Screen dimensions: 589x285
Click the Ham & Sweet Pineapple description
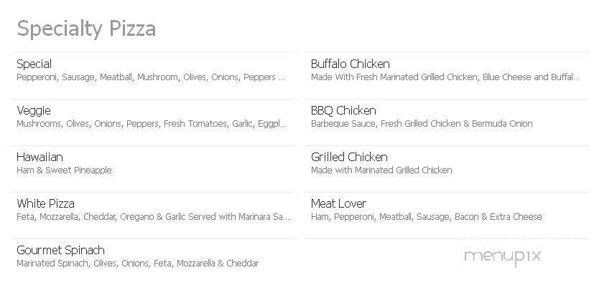click(64, 170)
